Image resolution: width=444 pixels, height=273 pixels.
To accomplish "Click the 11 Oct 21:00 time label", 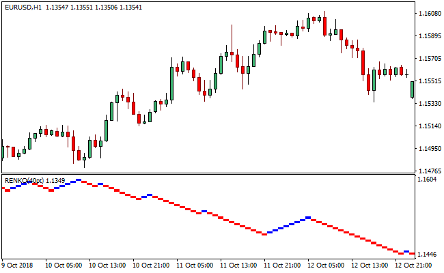I will (282, 265).
